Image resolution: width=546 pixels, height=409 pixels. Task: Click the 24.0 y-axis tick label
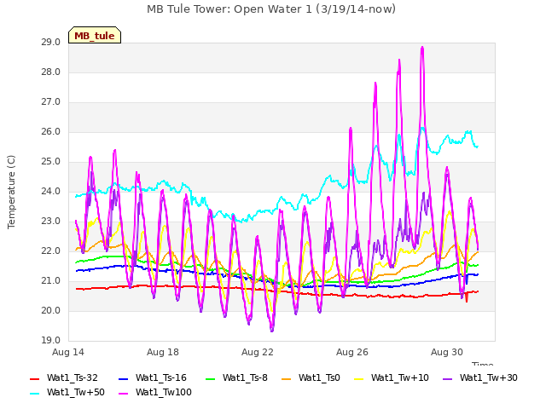[x=51, y=192]
